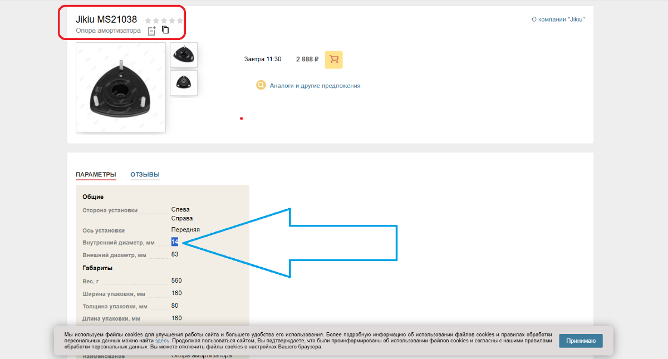Click the add-to-notes icon beside Опора амортизатора
This screenshot has width=668, height=359.
(x=151, y=31)
